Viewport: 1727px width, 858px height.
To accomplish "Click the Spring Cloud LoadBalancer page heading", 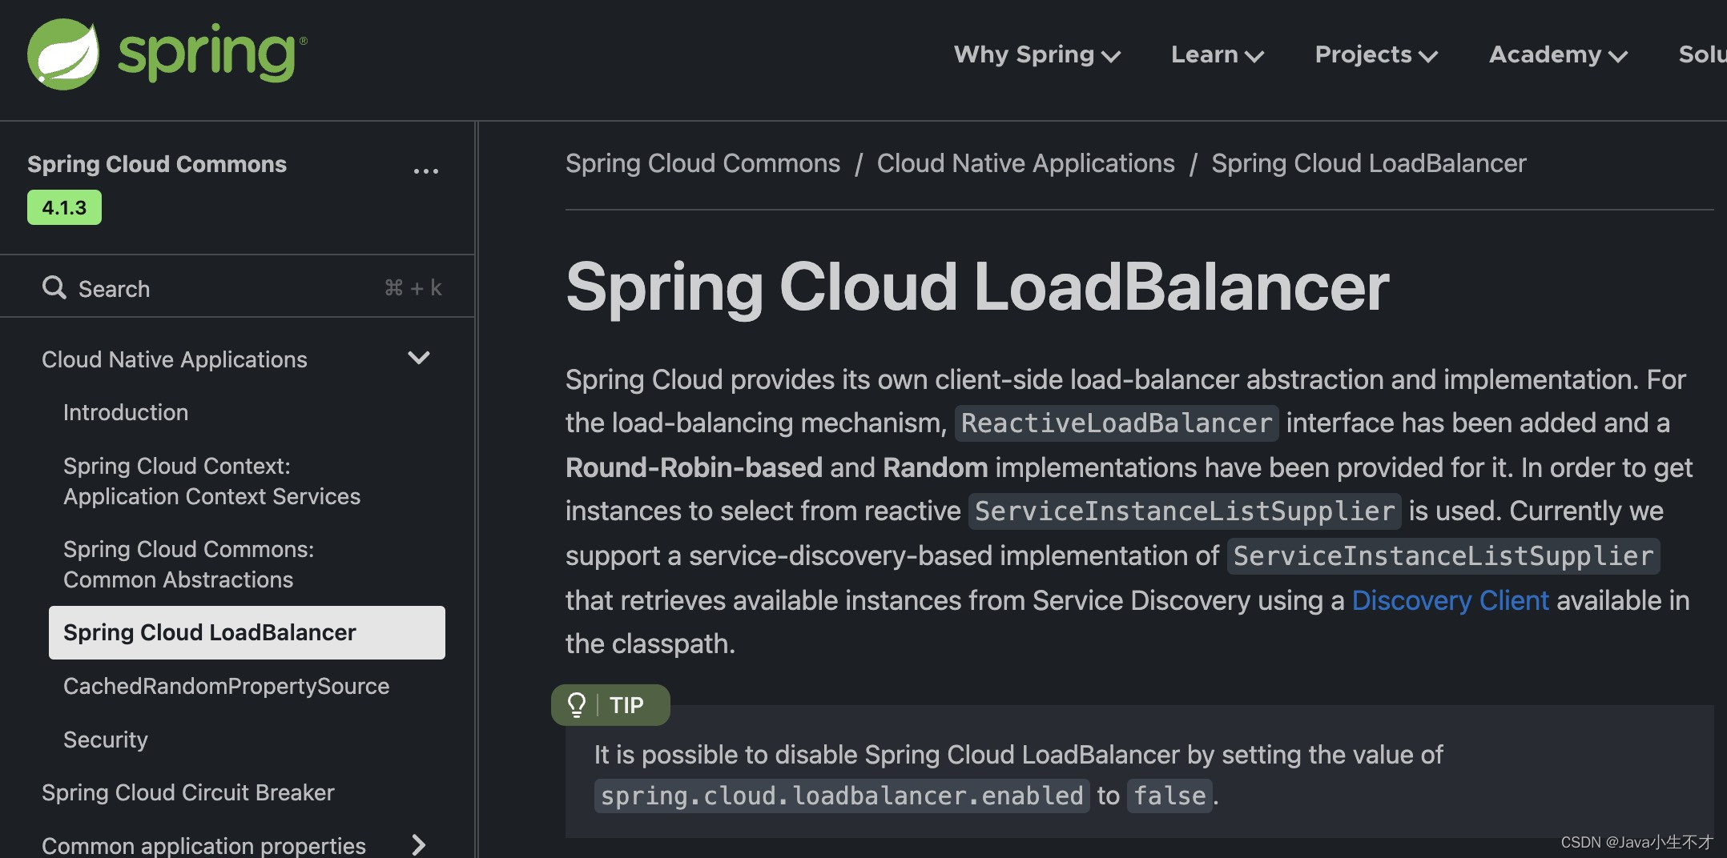I will pos(977,287).
